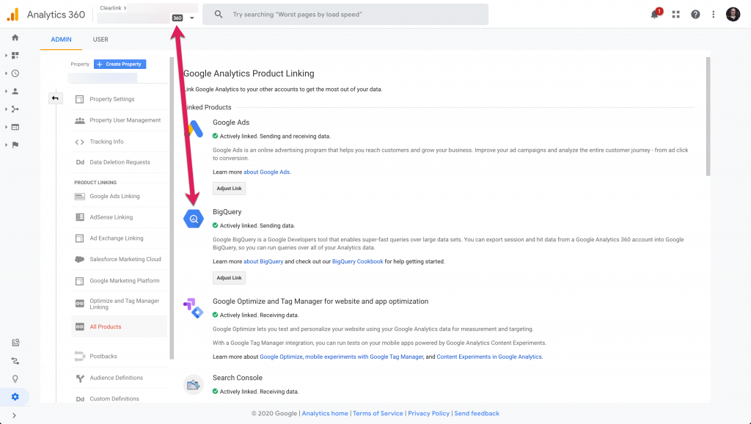751x424 pixels.
Task: Switch to the USER tab
Action: tap(100, 40)
